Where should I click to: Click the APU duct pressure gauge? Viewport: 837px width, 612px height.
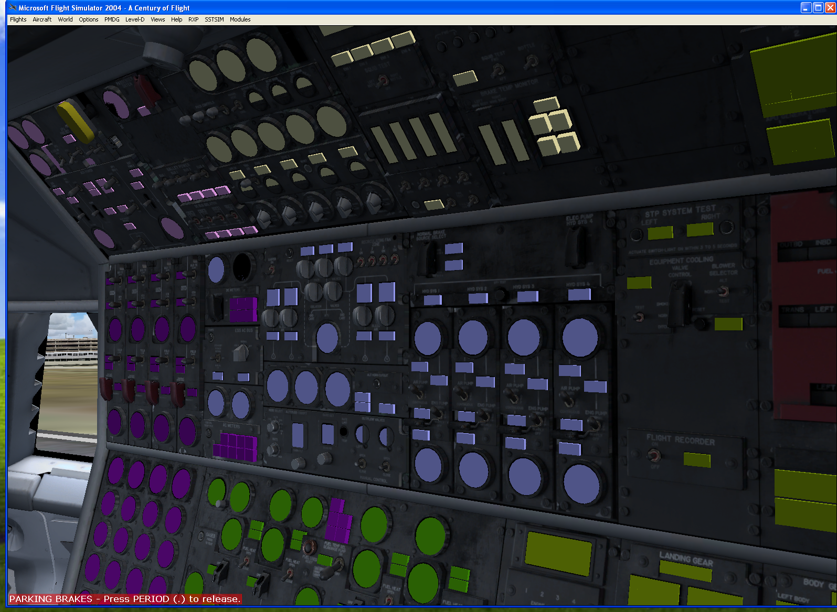point(327,338)
